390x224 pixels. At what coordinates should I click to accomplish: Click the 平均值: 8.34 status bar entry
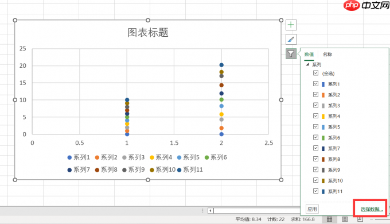click(248, 219)
